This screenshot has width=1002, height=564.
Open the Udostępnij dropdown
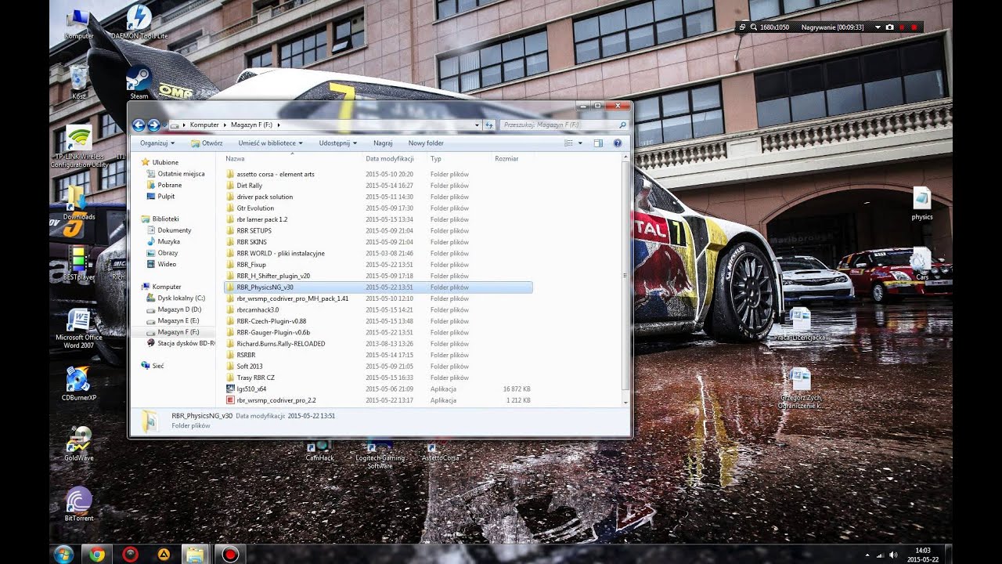[x=338, y=143]
